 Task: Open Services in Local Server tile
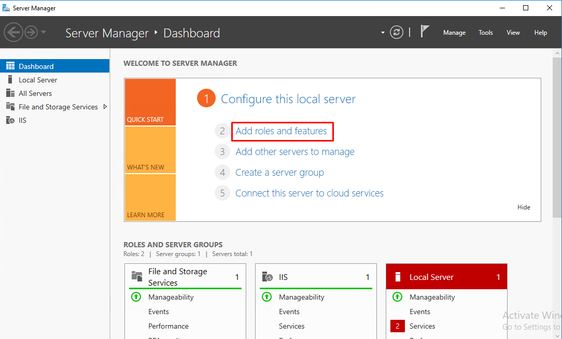[x=422, y=326]
